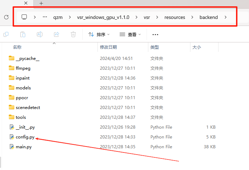Click the backend breadcrumb segment
Image resolution: width=249 pixels, height=170 pixels.
click(x=209, y=17)
